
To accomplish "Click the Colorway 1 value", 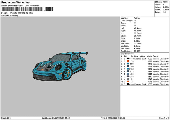I will [x=15, y=15].
